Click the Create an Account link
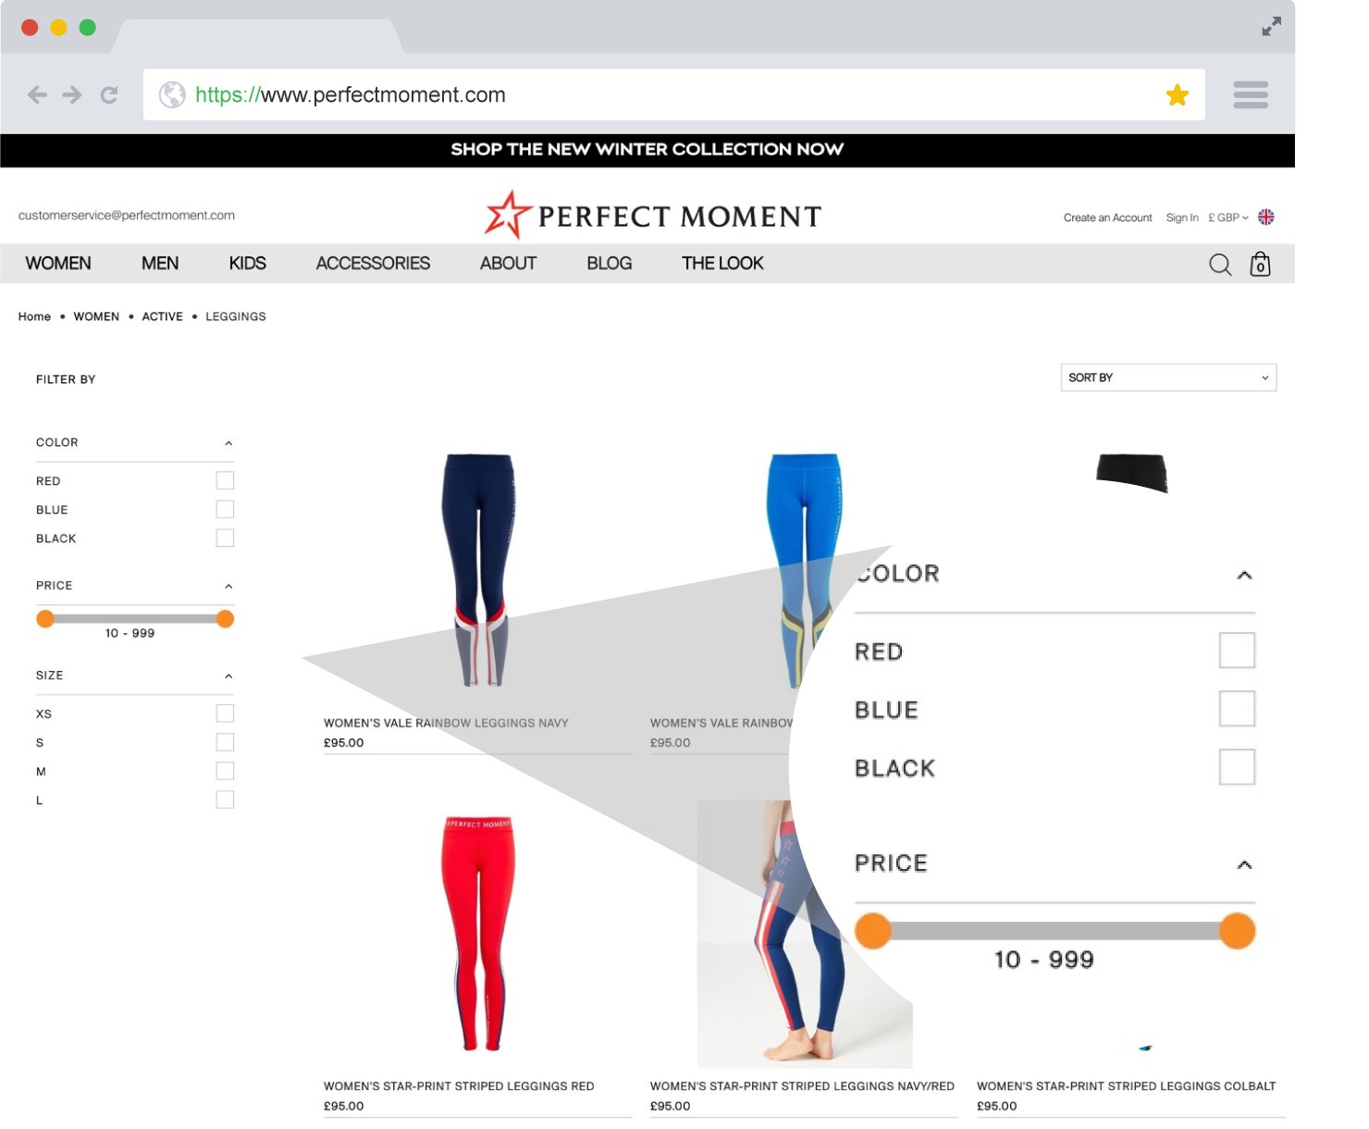 tap(1107, 217)
